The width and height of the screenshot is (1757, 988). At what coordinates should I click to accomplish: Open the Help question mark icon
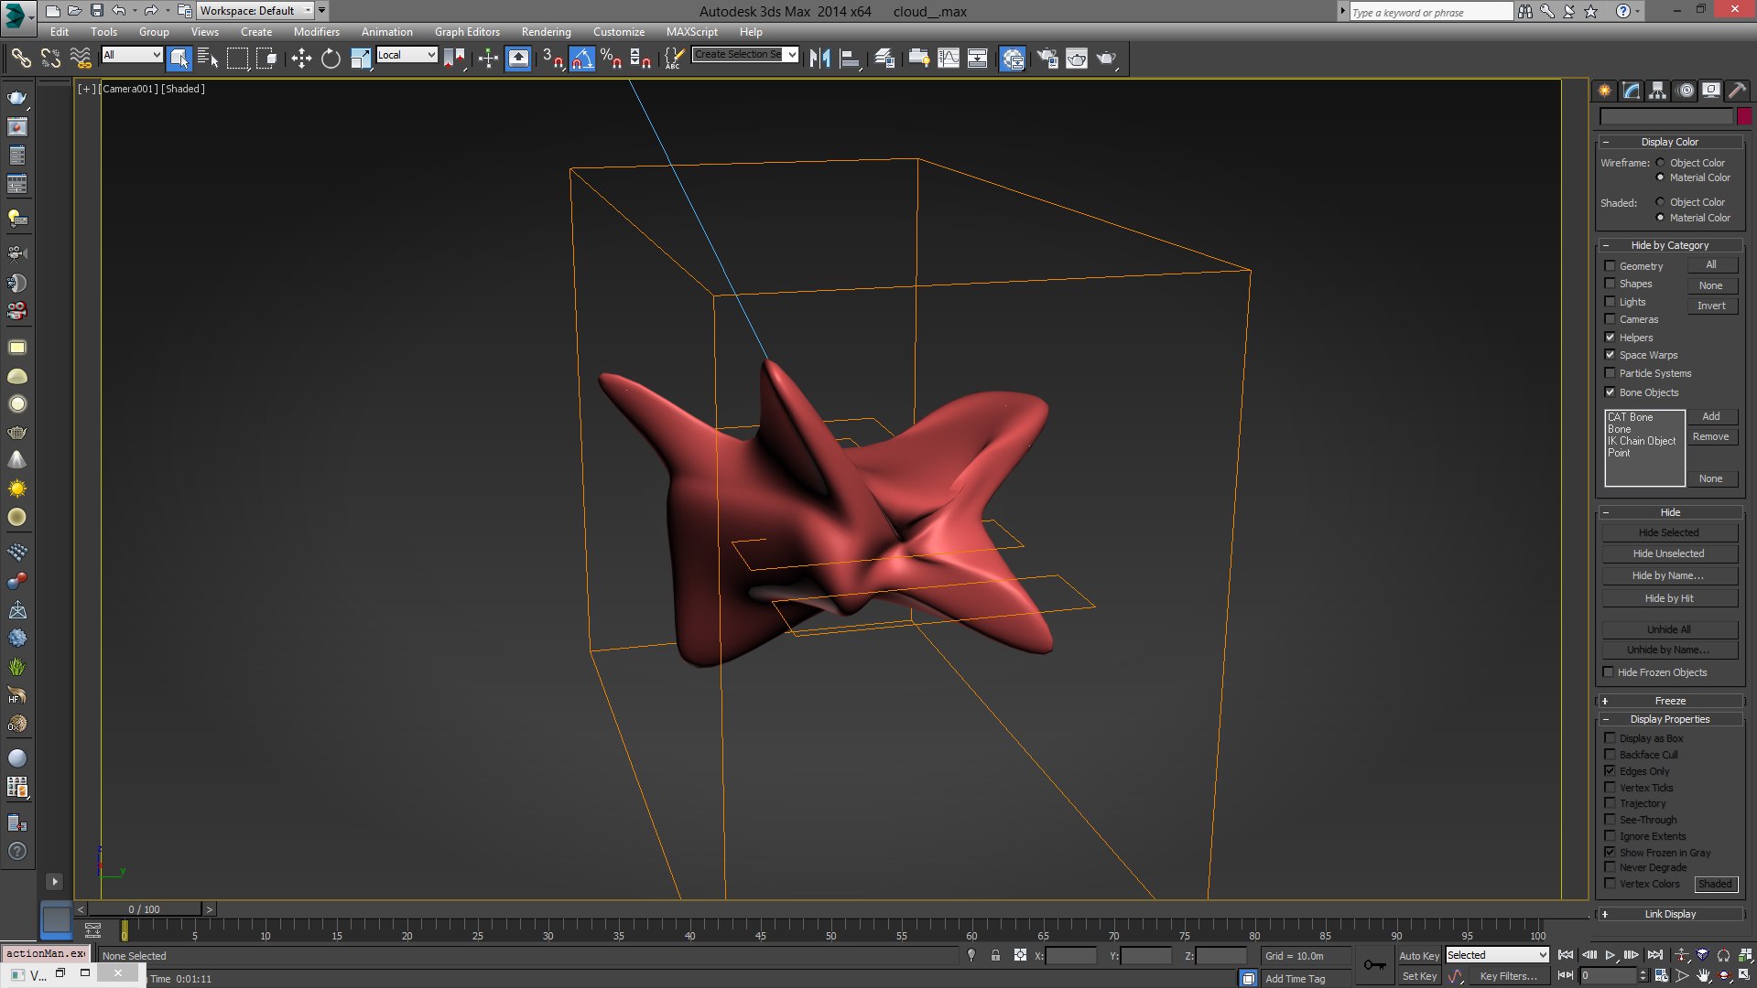tap(1622, 11)
